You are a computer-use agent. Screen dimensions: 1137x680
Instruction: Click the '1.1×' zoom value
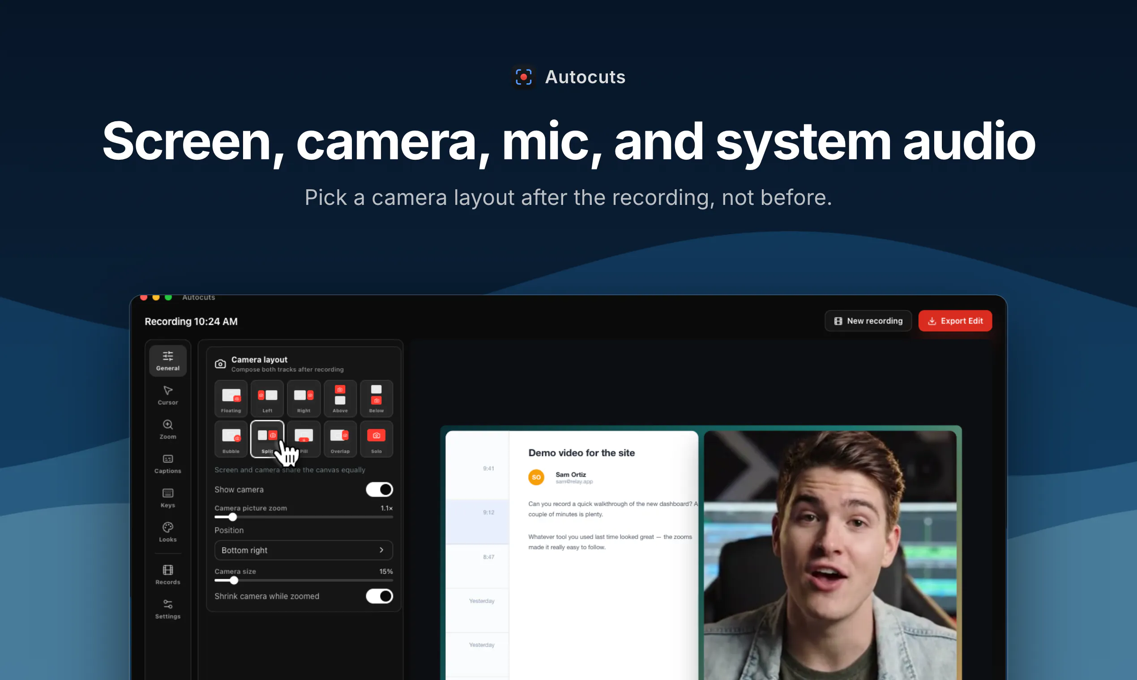[x=386, y=508]
